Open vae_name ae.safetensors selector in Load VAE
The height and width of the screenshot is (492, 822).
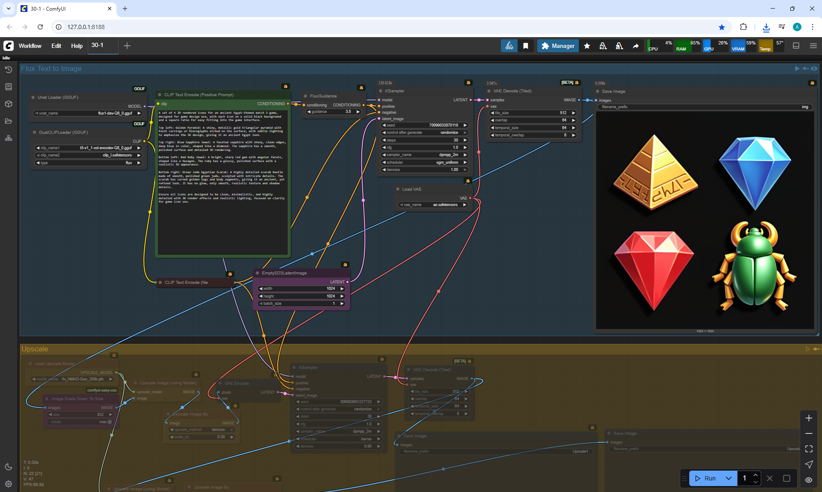(x=432, y=205)
